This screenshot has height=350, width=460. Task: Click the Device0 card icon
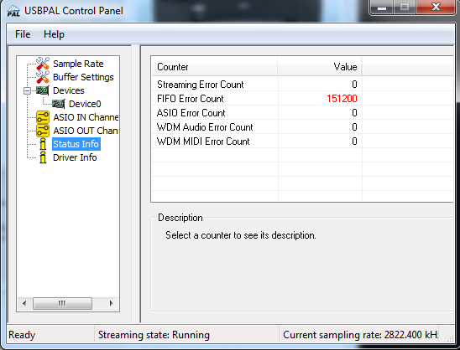(x=59, y=104)
